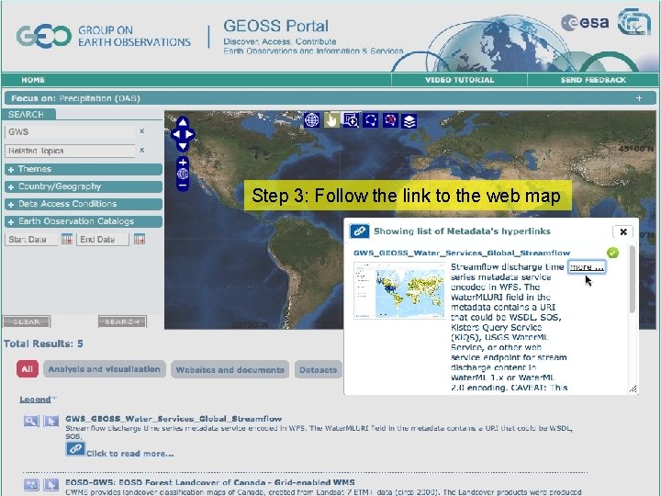This screenshot has width=661, height=496.
Task: Click the hyperlinks chain icon under Streamflow result
Action: (x=75, y=449)
